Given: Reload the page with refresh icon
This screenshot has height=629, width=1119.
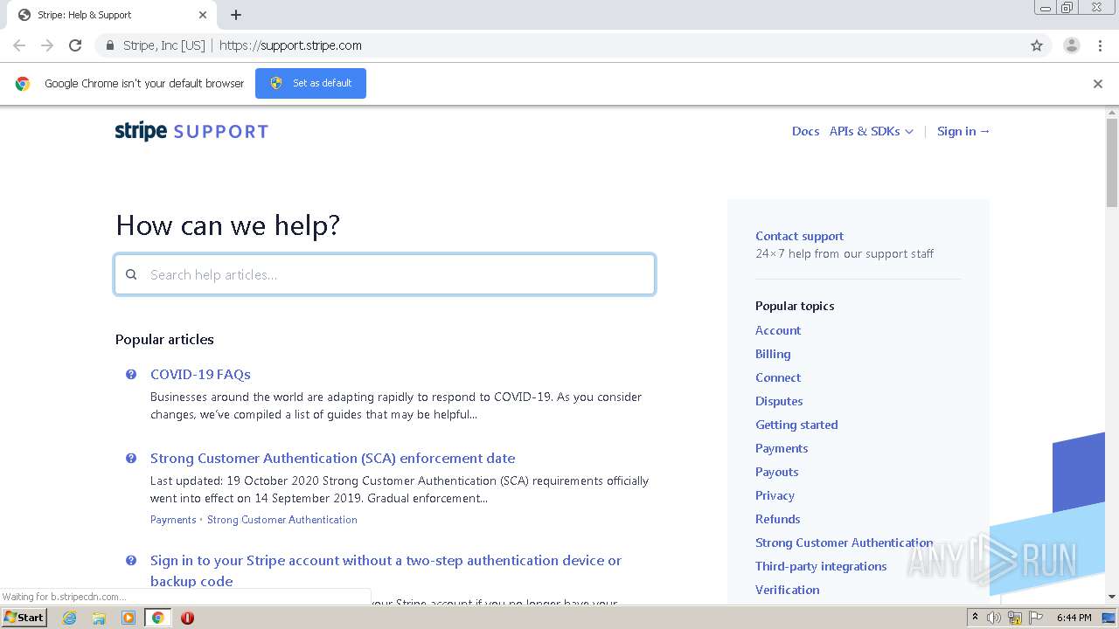Looking at the screenshot, I should point(75,45).
